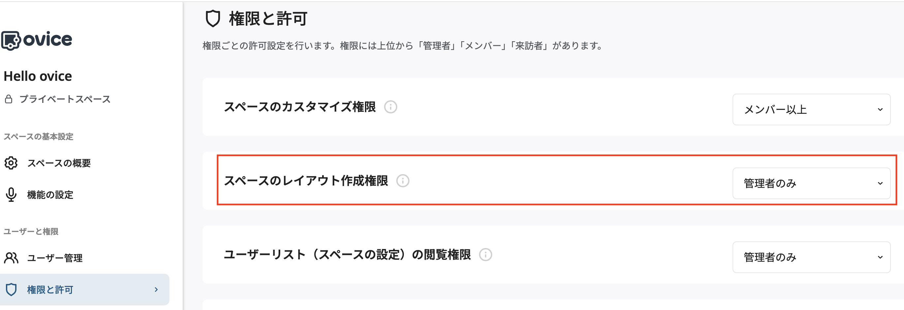Open the メンバー以上 dropdown
904x310 pixels.
(811, 109)
